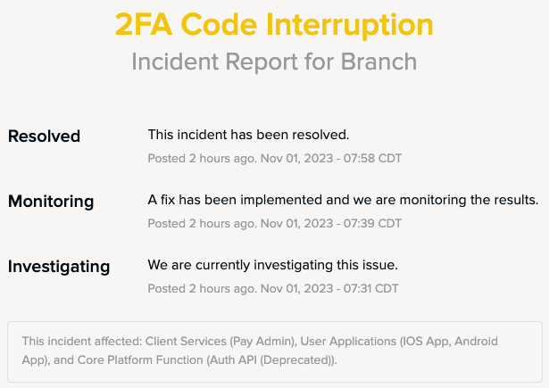The height and width of the screenshot is (388, 549).
Task: Select the Investigating status heading
Action: 59,267
